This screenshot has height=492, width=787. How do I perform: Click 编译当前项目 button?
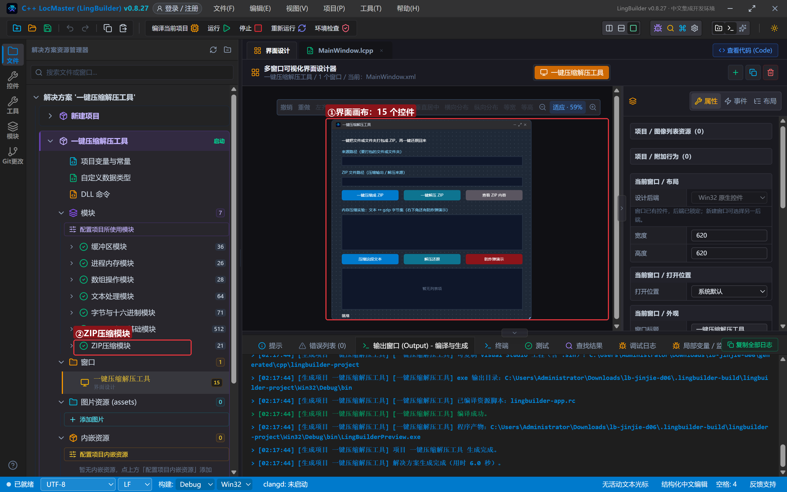176,28
